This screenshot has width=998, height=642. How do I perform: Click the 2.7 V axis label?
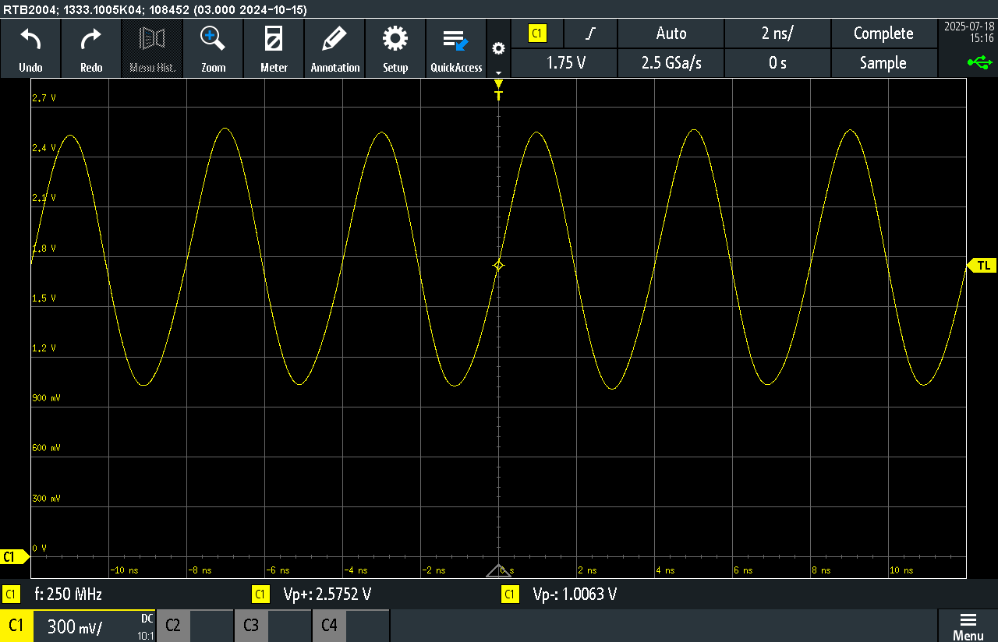click(x=44, y=98)
